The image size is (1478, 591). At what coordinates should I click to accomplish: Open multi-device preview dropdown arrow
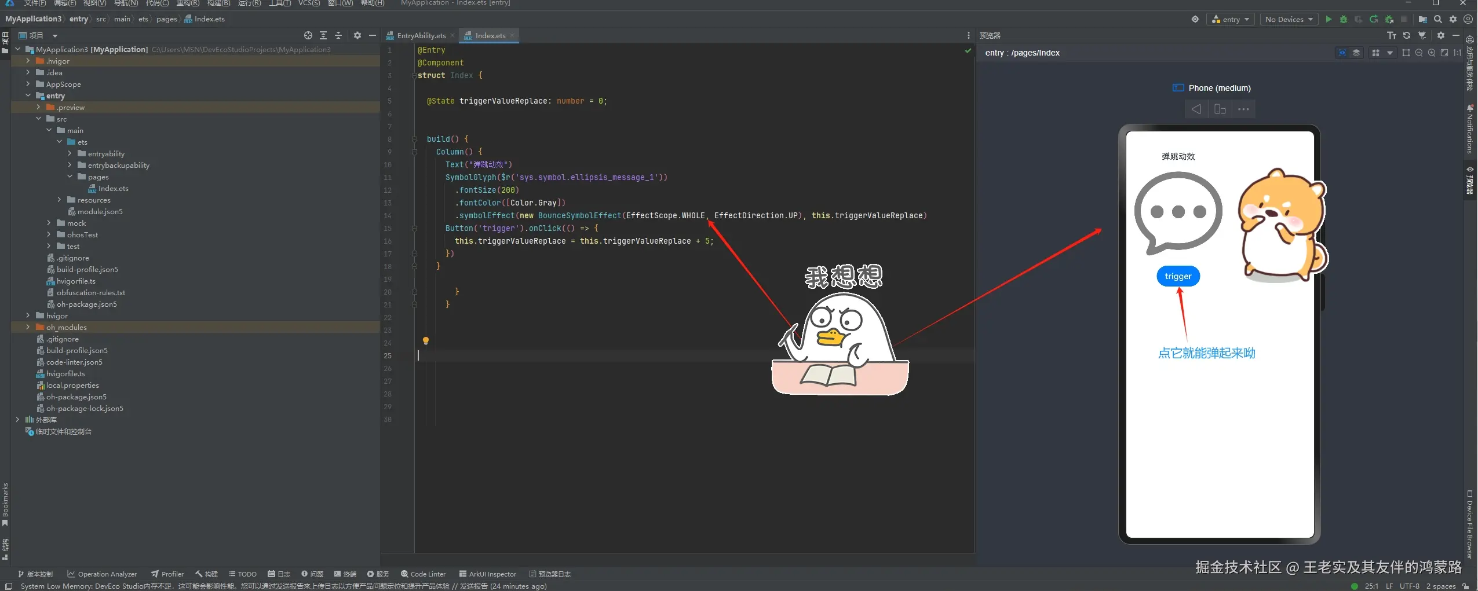[1390, 53]
